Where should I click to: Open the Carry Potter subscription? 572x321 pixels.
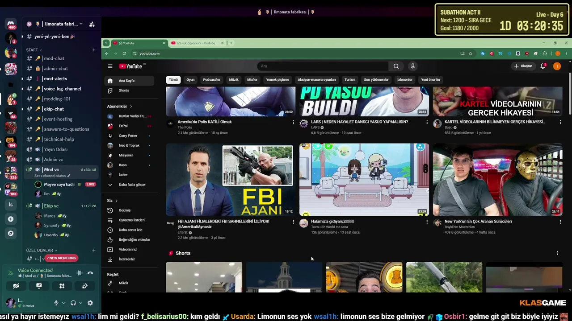pyautogui.click(x=130, y=136)
